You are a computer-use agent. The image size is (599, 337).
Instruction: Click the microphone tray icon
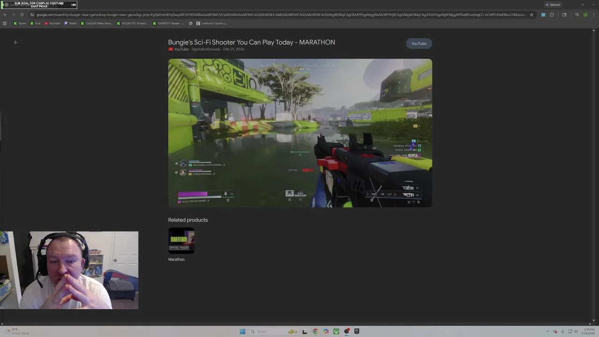[x=562, y=331]
